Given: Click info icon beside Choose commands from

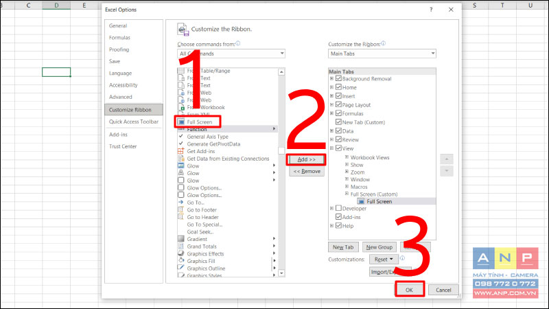Looking at the screenshot, I should point(237,43).
